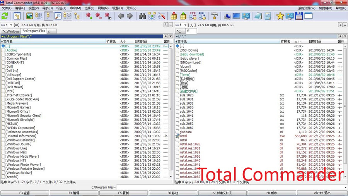Screen dimensions: 348x196
Task: Click the magnifier quick view icon
Action: tap(58, 16)
